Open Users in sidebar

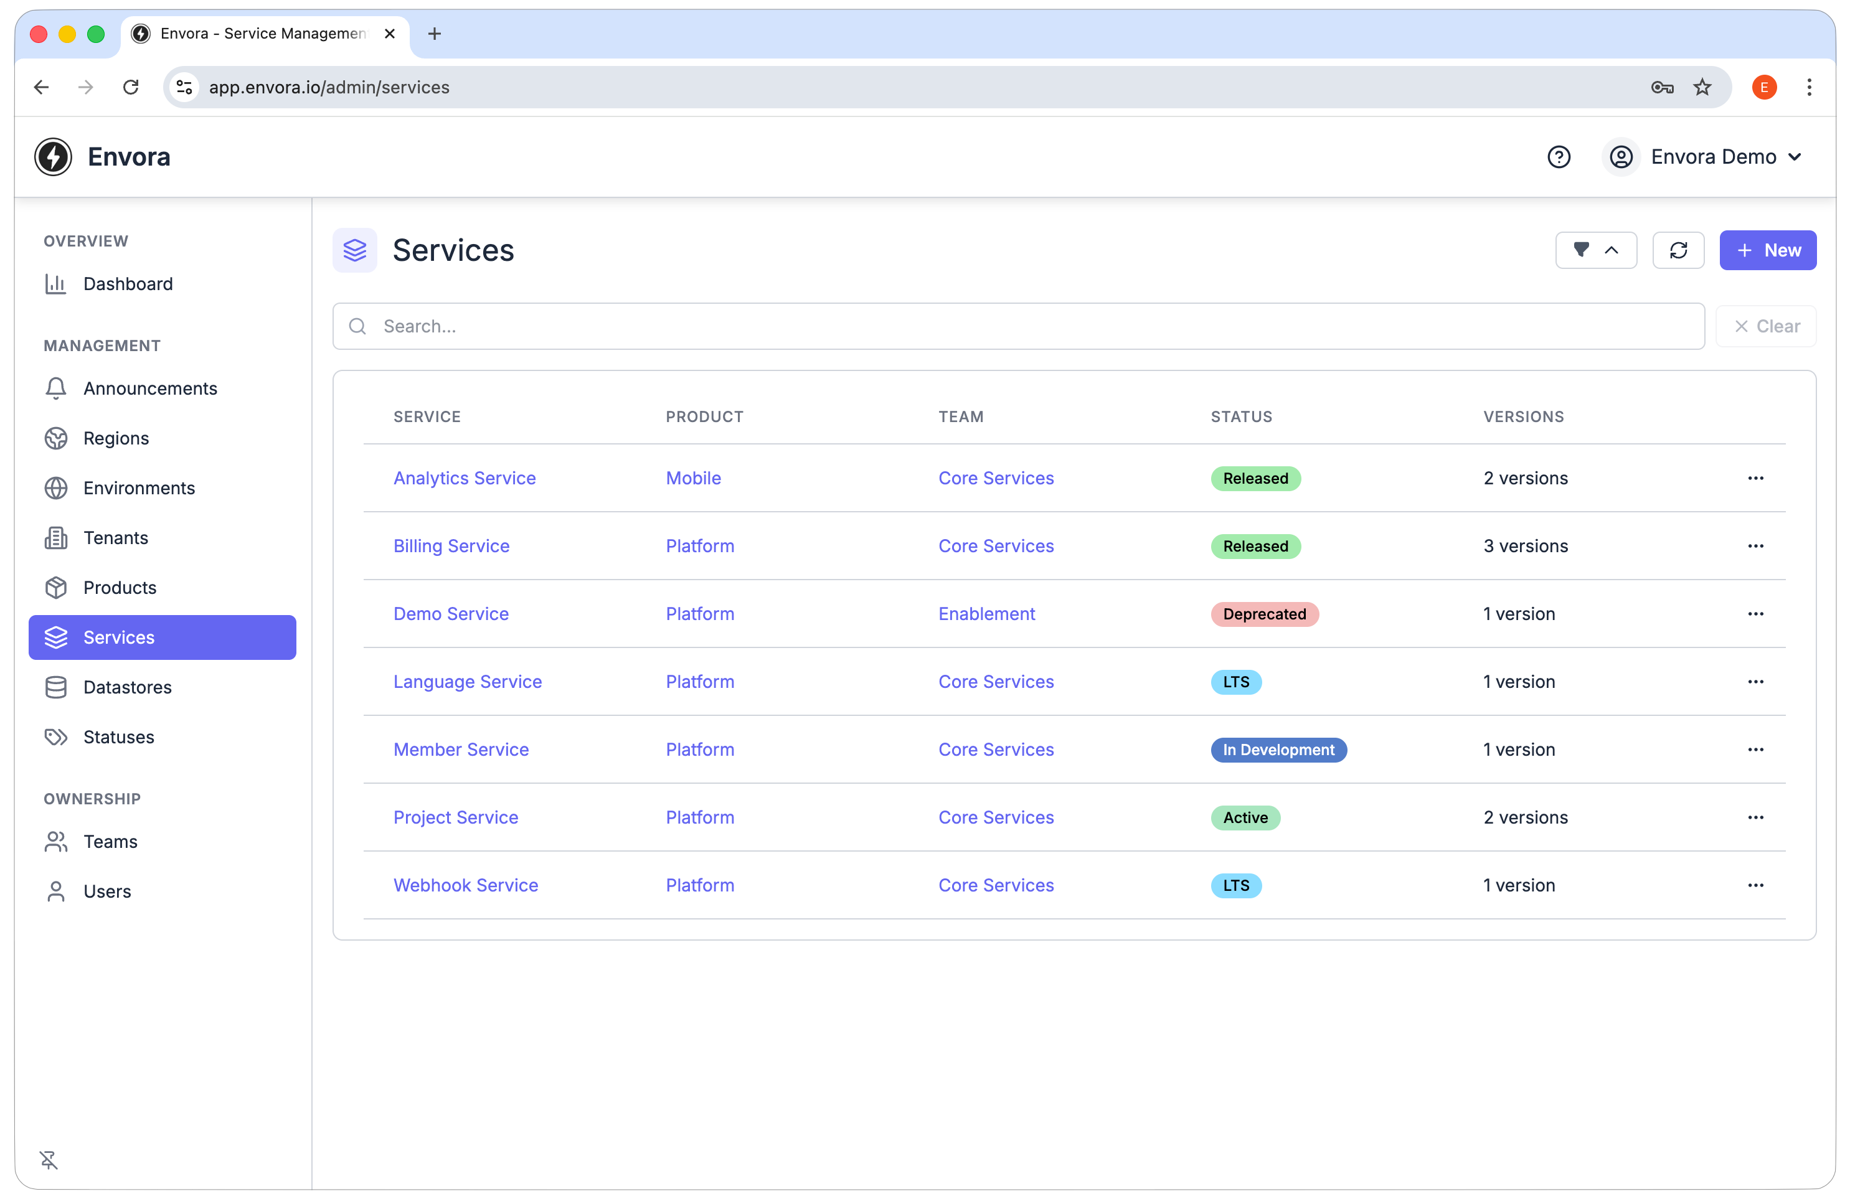tap(163, 891)
